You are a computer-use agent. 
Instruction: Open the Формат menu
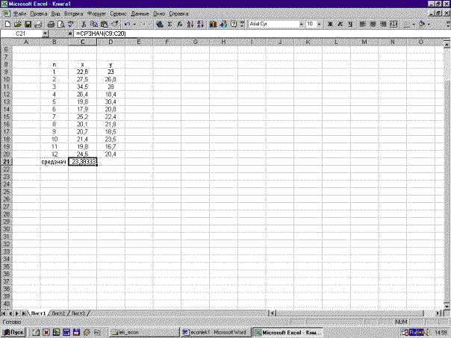pyautogui.click(x=96, y=13)
